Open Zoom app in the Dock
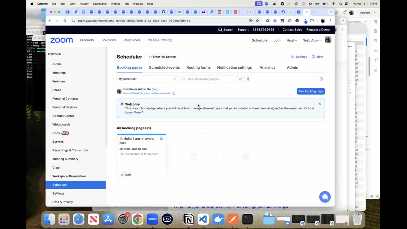Screen dimensions: 407x229 pos(152,219)
